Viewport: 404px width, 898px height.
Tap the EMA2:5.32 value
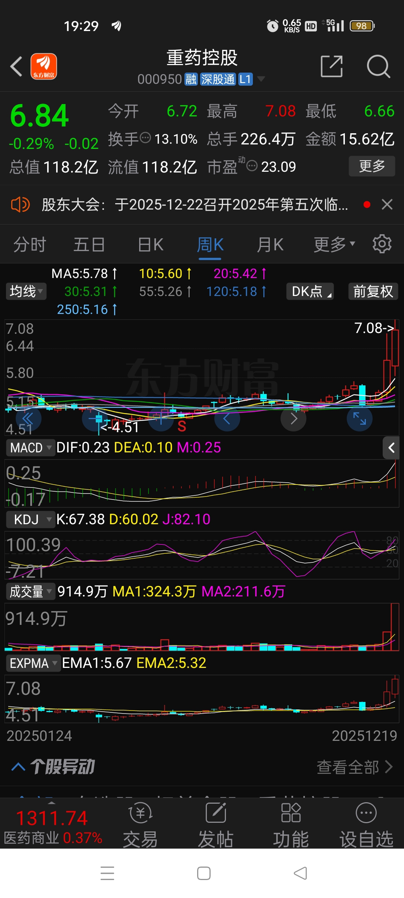(x=171, y=663)
